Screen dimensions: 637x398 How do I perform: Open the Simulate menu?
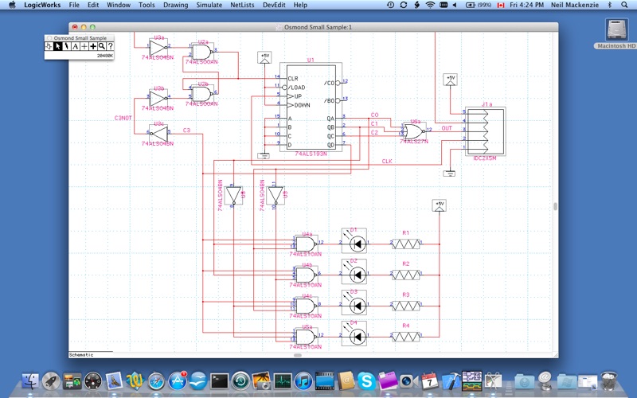[x=209, y=5]
